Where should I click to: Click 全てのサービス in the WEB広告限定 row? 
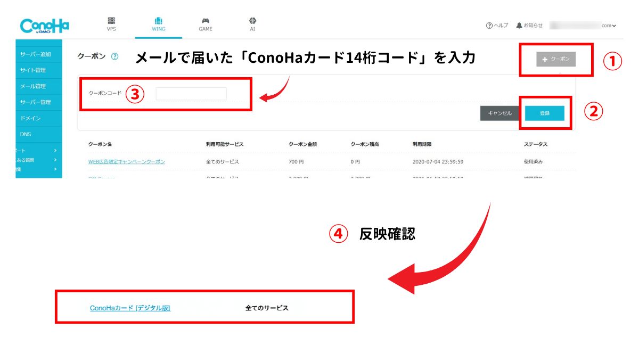(x=223, y=161)
